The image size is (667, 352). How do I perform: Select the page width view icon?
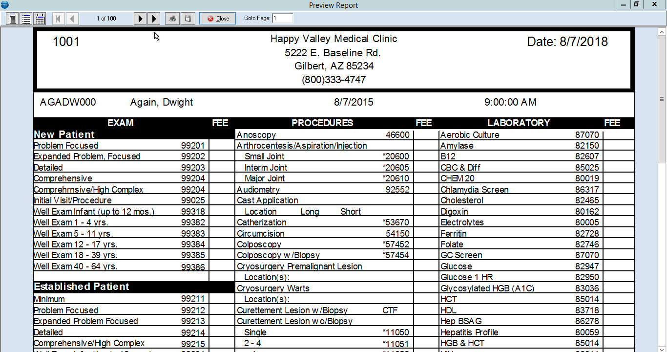click(x=40, y=19)
